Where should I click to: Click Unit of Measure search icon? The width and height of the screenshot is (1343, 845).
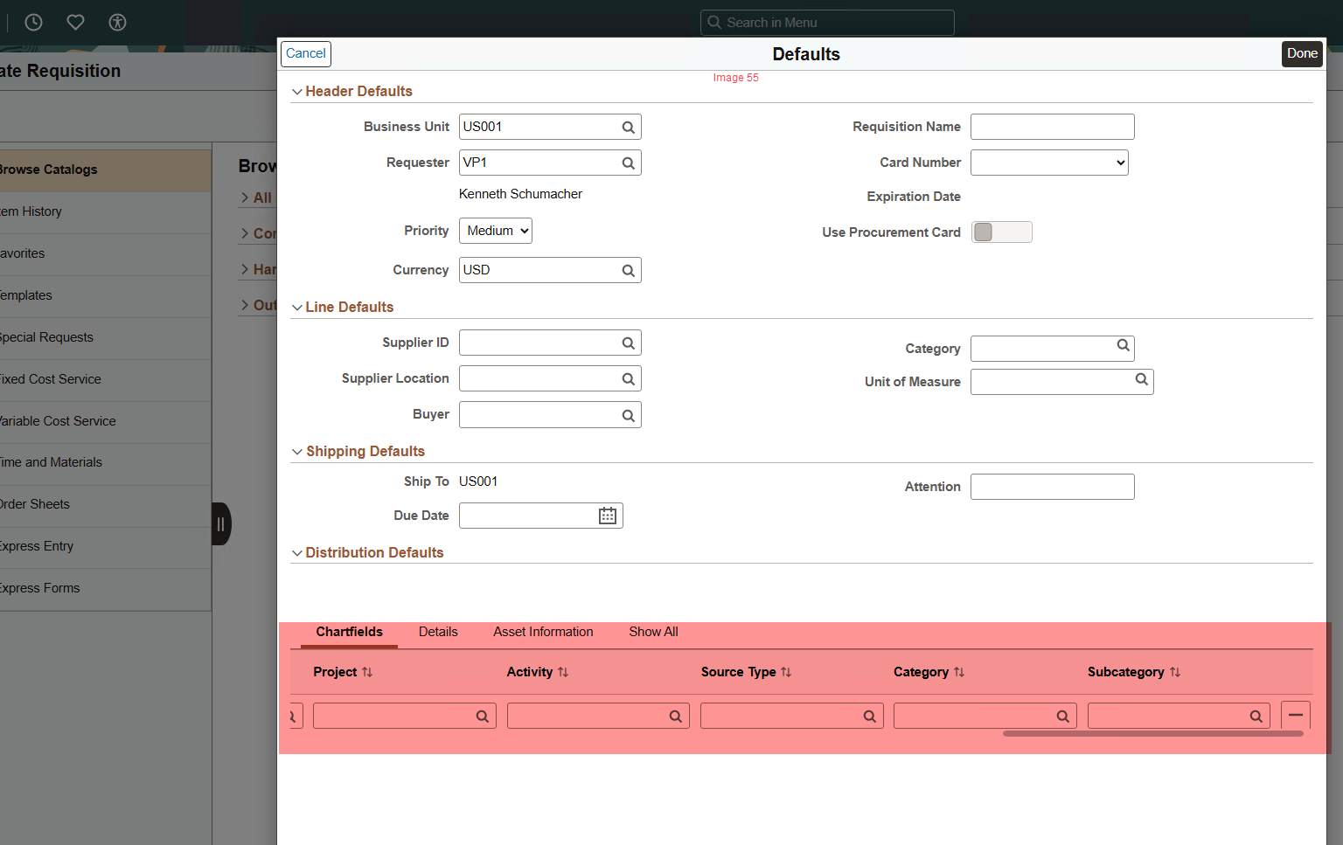click(x=1141, y=379)
